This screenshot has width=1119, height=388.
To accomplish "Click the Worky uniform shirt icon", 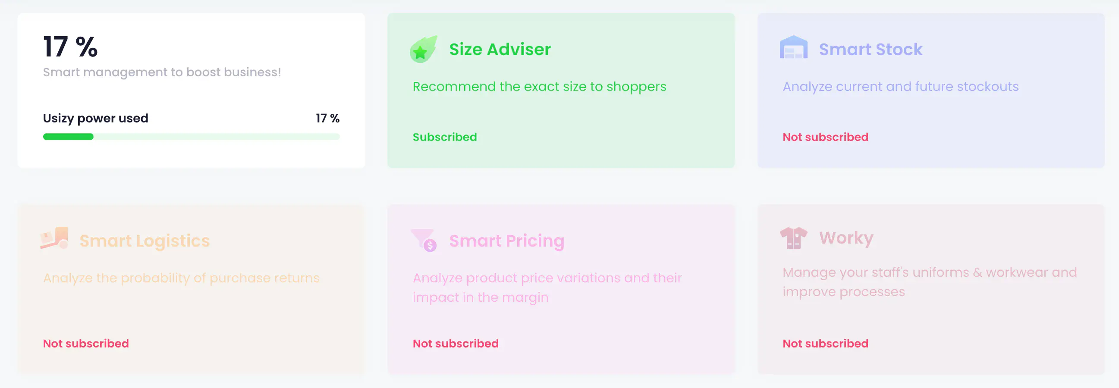I will [793, 238].
